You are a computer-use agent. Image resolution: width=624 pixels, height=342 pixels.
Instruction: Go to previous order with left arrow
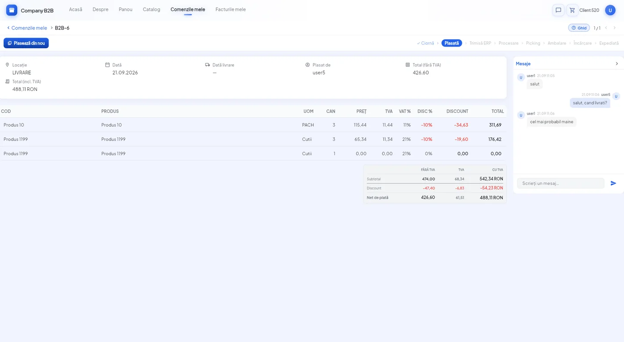point(606,28)
